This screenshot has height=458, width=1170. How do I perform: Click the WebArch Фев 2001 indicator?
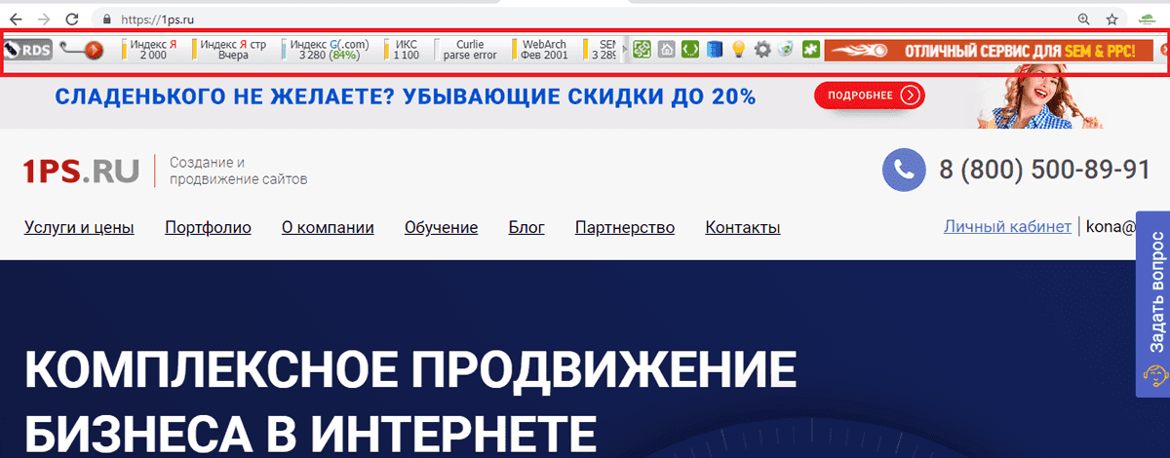(542, 50)
